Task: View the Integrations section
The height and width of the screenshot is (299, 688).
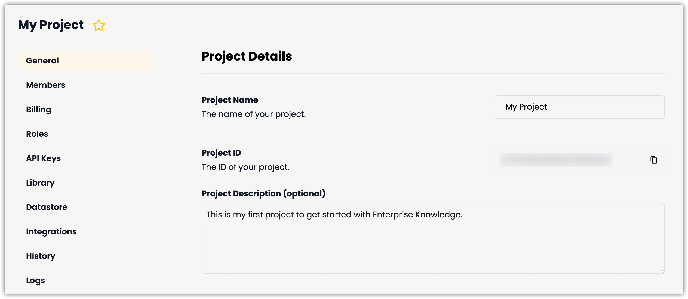Action: pos(51,231)
